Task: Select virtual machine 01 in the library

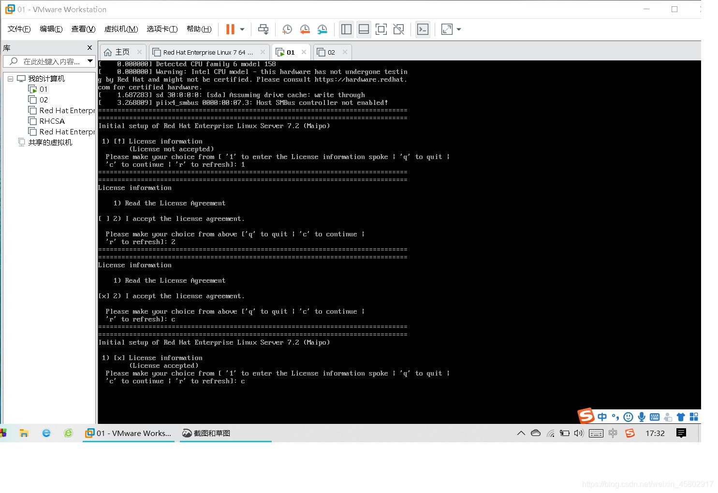Action: [44, 89]
